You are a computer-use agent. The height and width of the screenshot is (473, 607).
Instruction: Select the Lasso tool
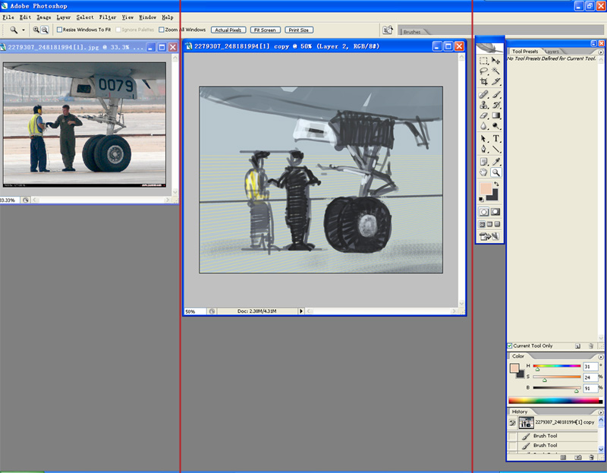(x=483, y=71)
